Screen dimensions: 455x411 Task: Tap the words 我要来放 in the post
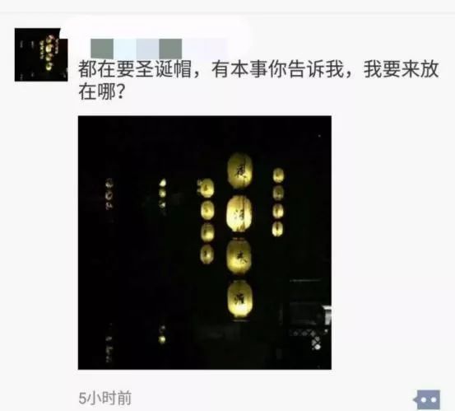[402, 70]
